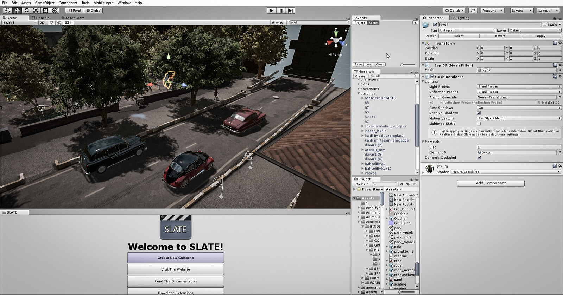Select the Rect transform tool

45,11
